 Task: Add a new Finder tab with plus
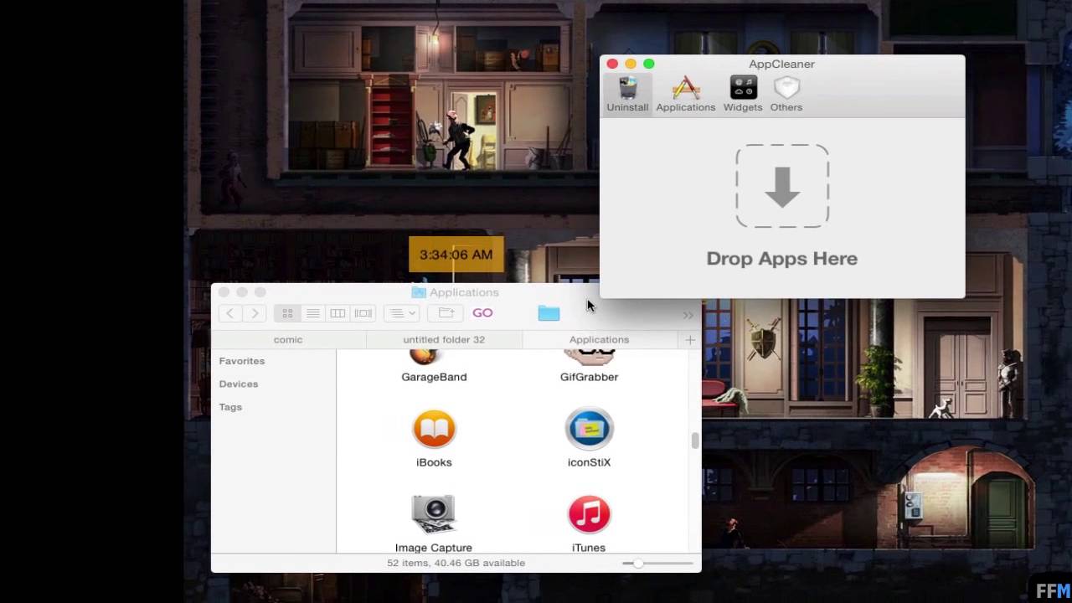(x=690, y=339)
